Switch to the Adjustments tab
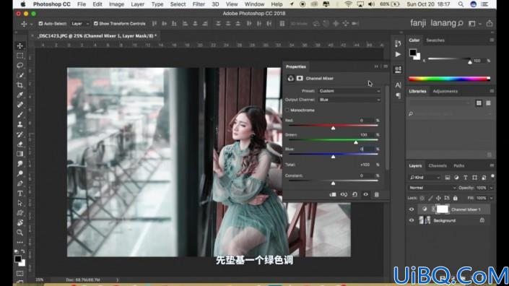The width and height of the screenshot is (509, 286). click(x=445, y=91)
